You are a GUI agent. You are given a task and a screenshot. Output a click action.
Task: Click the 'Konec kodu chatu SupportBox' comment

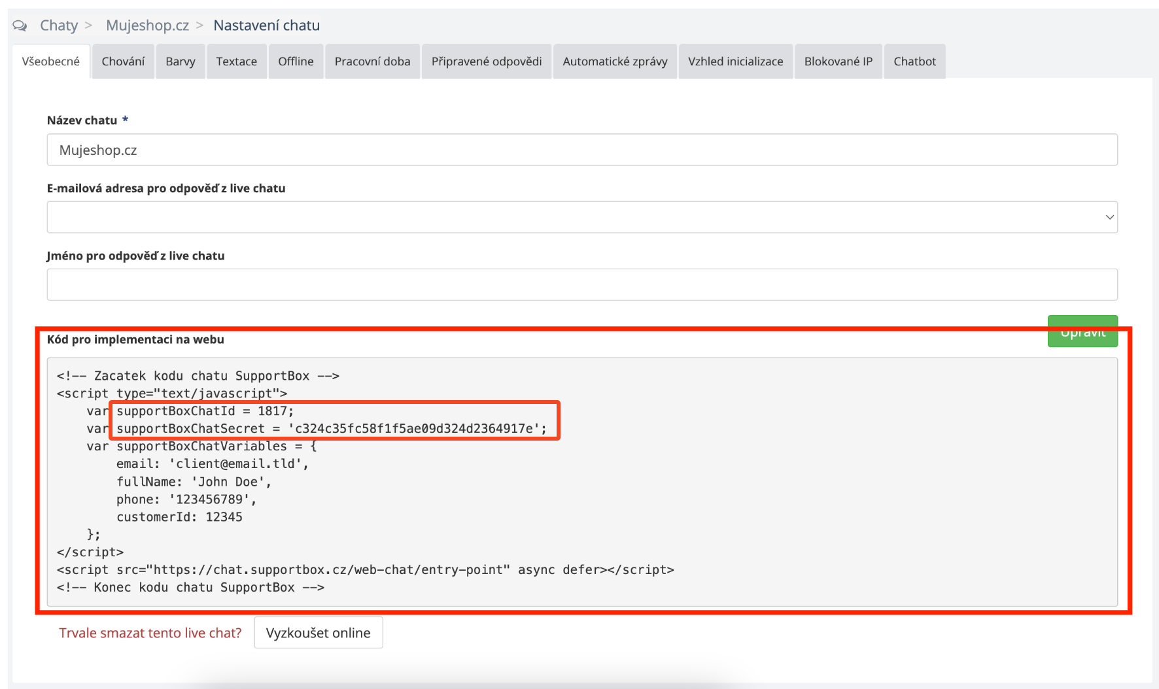(190, 588)
